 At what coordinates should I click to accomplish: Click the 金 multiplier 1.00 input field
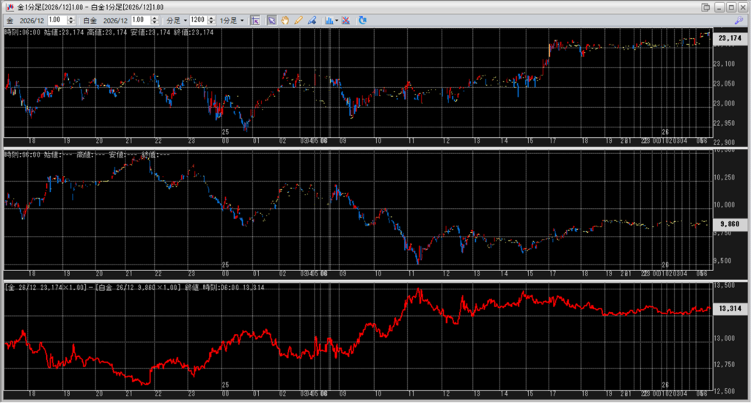[x=56, y=21]
